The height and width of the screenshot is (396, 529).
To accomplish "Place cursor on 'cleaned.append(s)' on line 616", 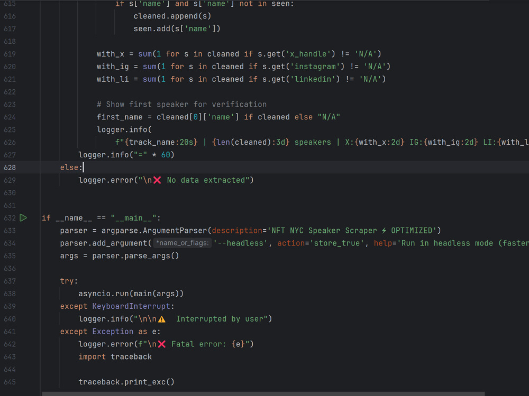I will (172, 16).
